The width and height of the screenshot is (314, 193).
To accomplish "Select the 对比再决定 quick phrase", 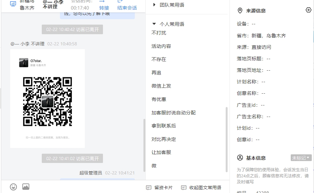I will (x=164, y=139).
